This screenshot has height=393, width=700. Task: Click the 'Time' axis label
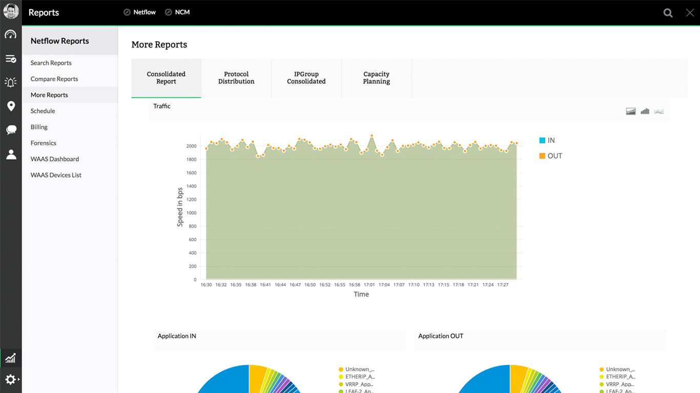[361, 294]
